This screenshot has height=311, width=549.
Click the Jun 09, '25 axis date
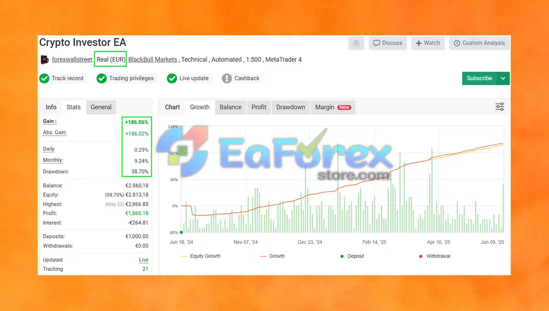click(492, 242)
